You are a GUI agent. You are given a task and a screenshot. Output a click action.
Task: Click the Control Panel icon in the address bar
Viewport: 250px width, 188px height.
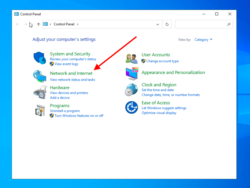tap(46, 24)
